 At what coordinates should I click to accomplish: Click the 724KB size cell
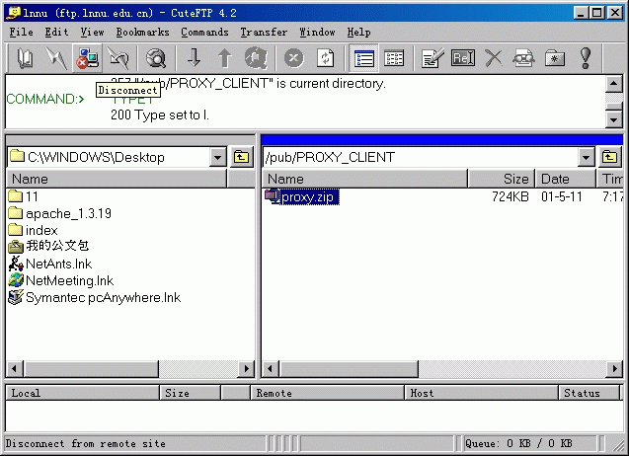point(511,197)
